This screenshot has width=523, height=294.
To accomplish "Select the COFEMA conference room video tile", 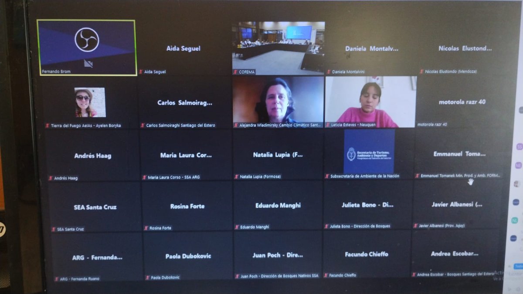I will point(278,46).
